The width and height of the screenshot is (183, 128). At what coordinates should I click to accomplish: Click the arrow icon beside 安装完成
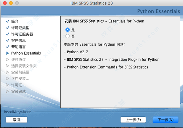coord(8,91)
